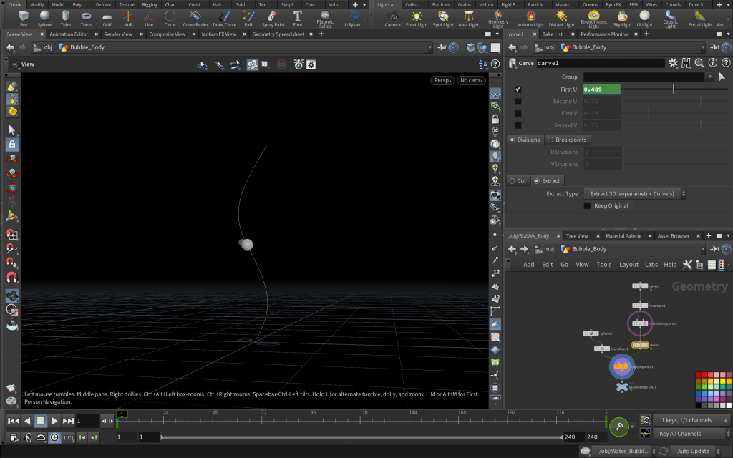Open the Extract Type dropdown
Viewport: 733px width, 458px height.
[635, 193]
